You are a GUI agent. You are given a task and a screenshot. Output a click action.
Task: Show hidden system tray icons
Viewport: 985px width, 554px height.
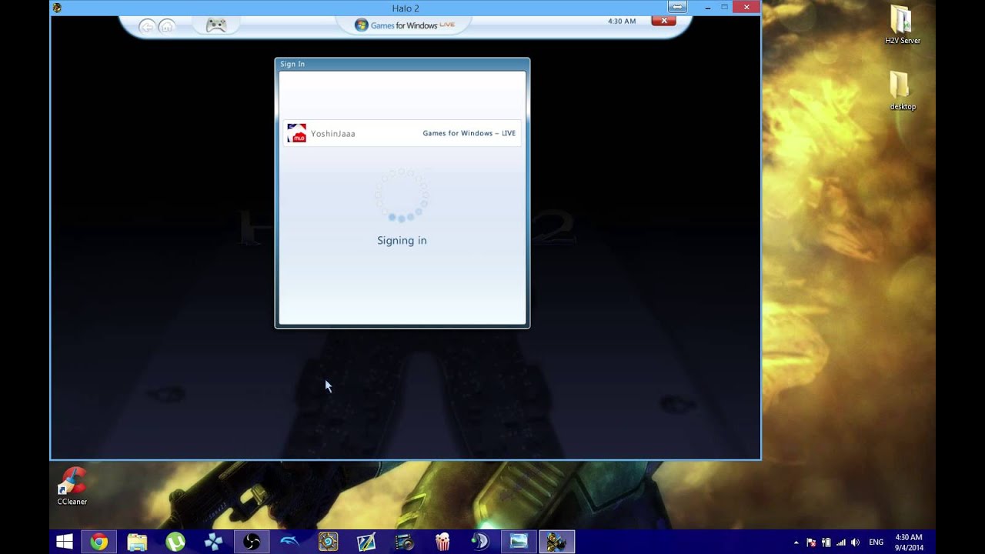[x=796, y=542]
